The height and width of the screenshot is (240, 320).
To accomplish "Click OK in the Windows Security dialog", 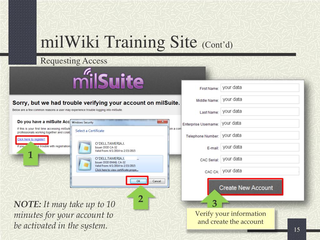I will coord(138,181).
